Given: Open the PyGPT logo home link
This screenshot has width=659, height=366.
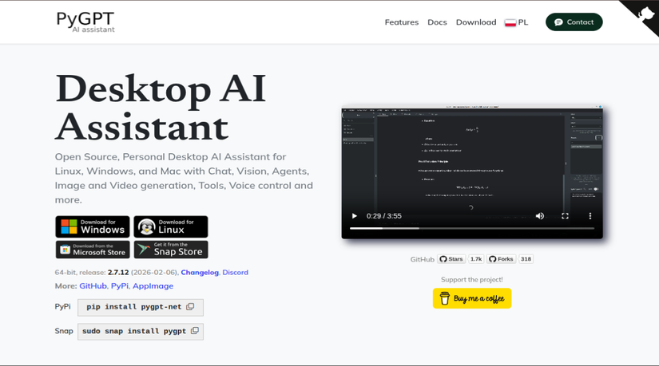Looking at the screenshot, I should click(85, 22).
